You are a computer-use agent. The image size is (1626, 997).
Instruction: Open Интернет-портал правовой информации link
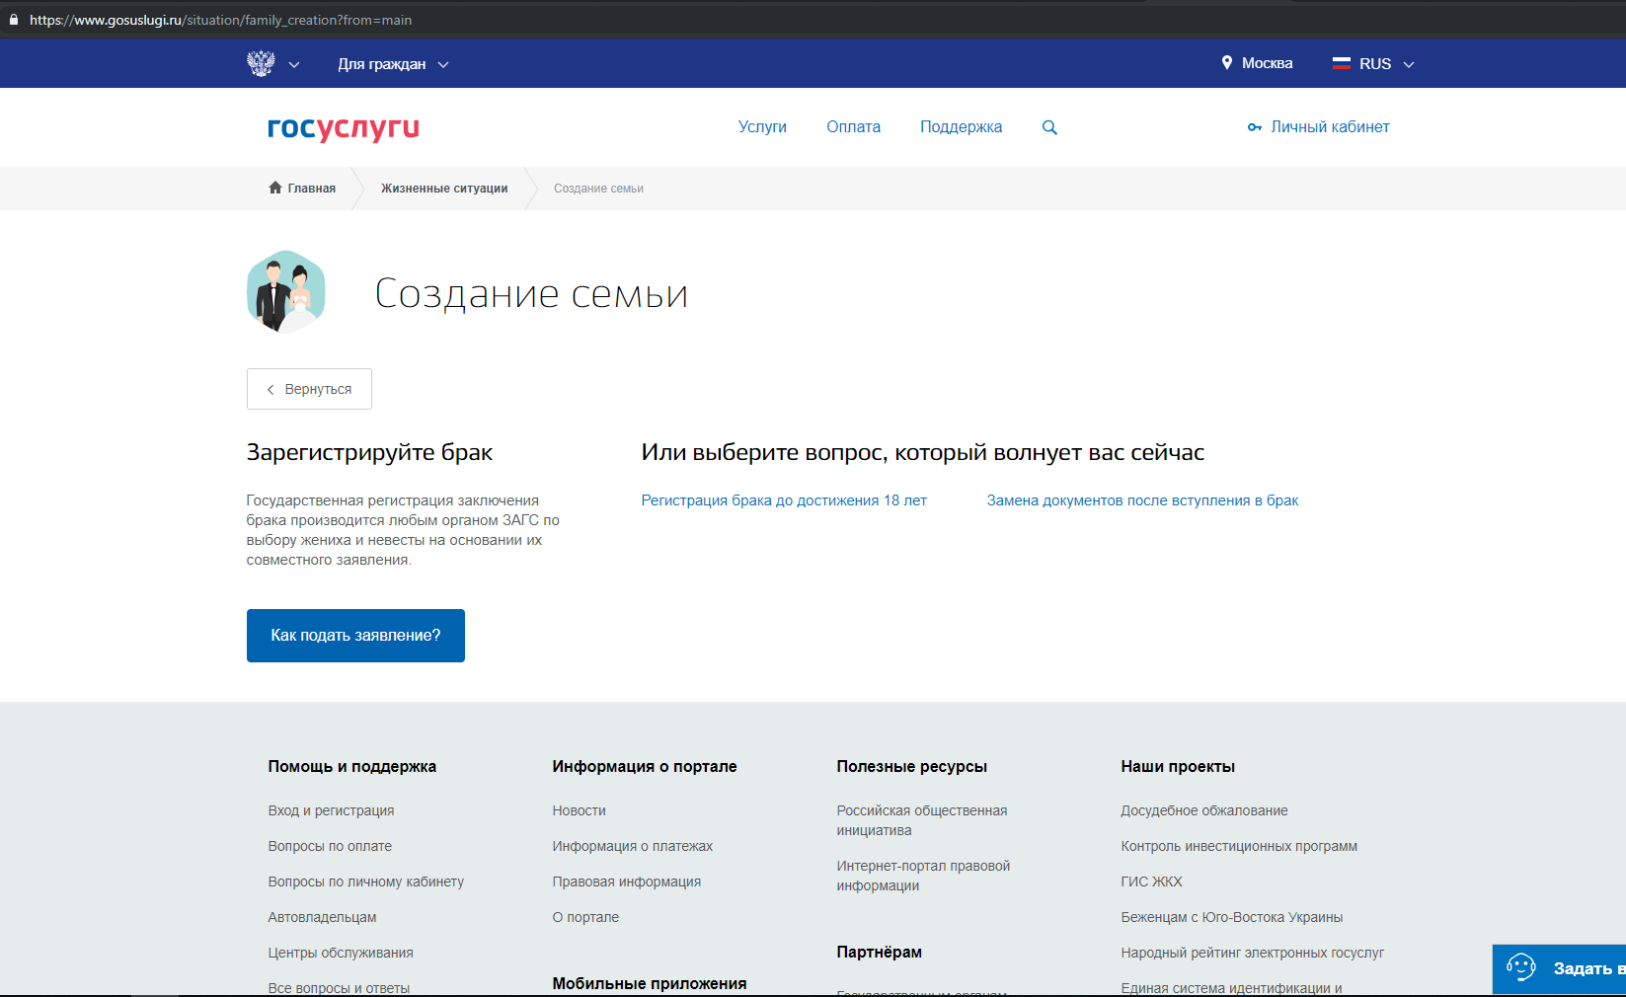923,876
